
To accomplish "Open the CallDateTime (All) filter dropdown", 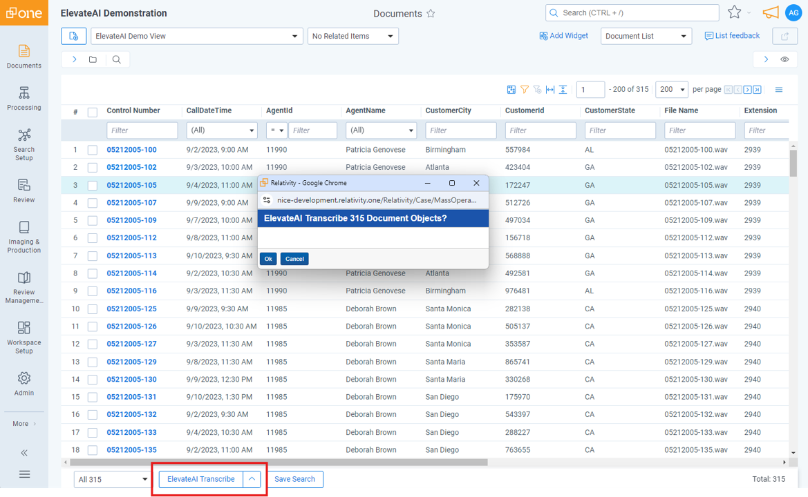I will (x=222, y=130).
